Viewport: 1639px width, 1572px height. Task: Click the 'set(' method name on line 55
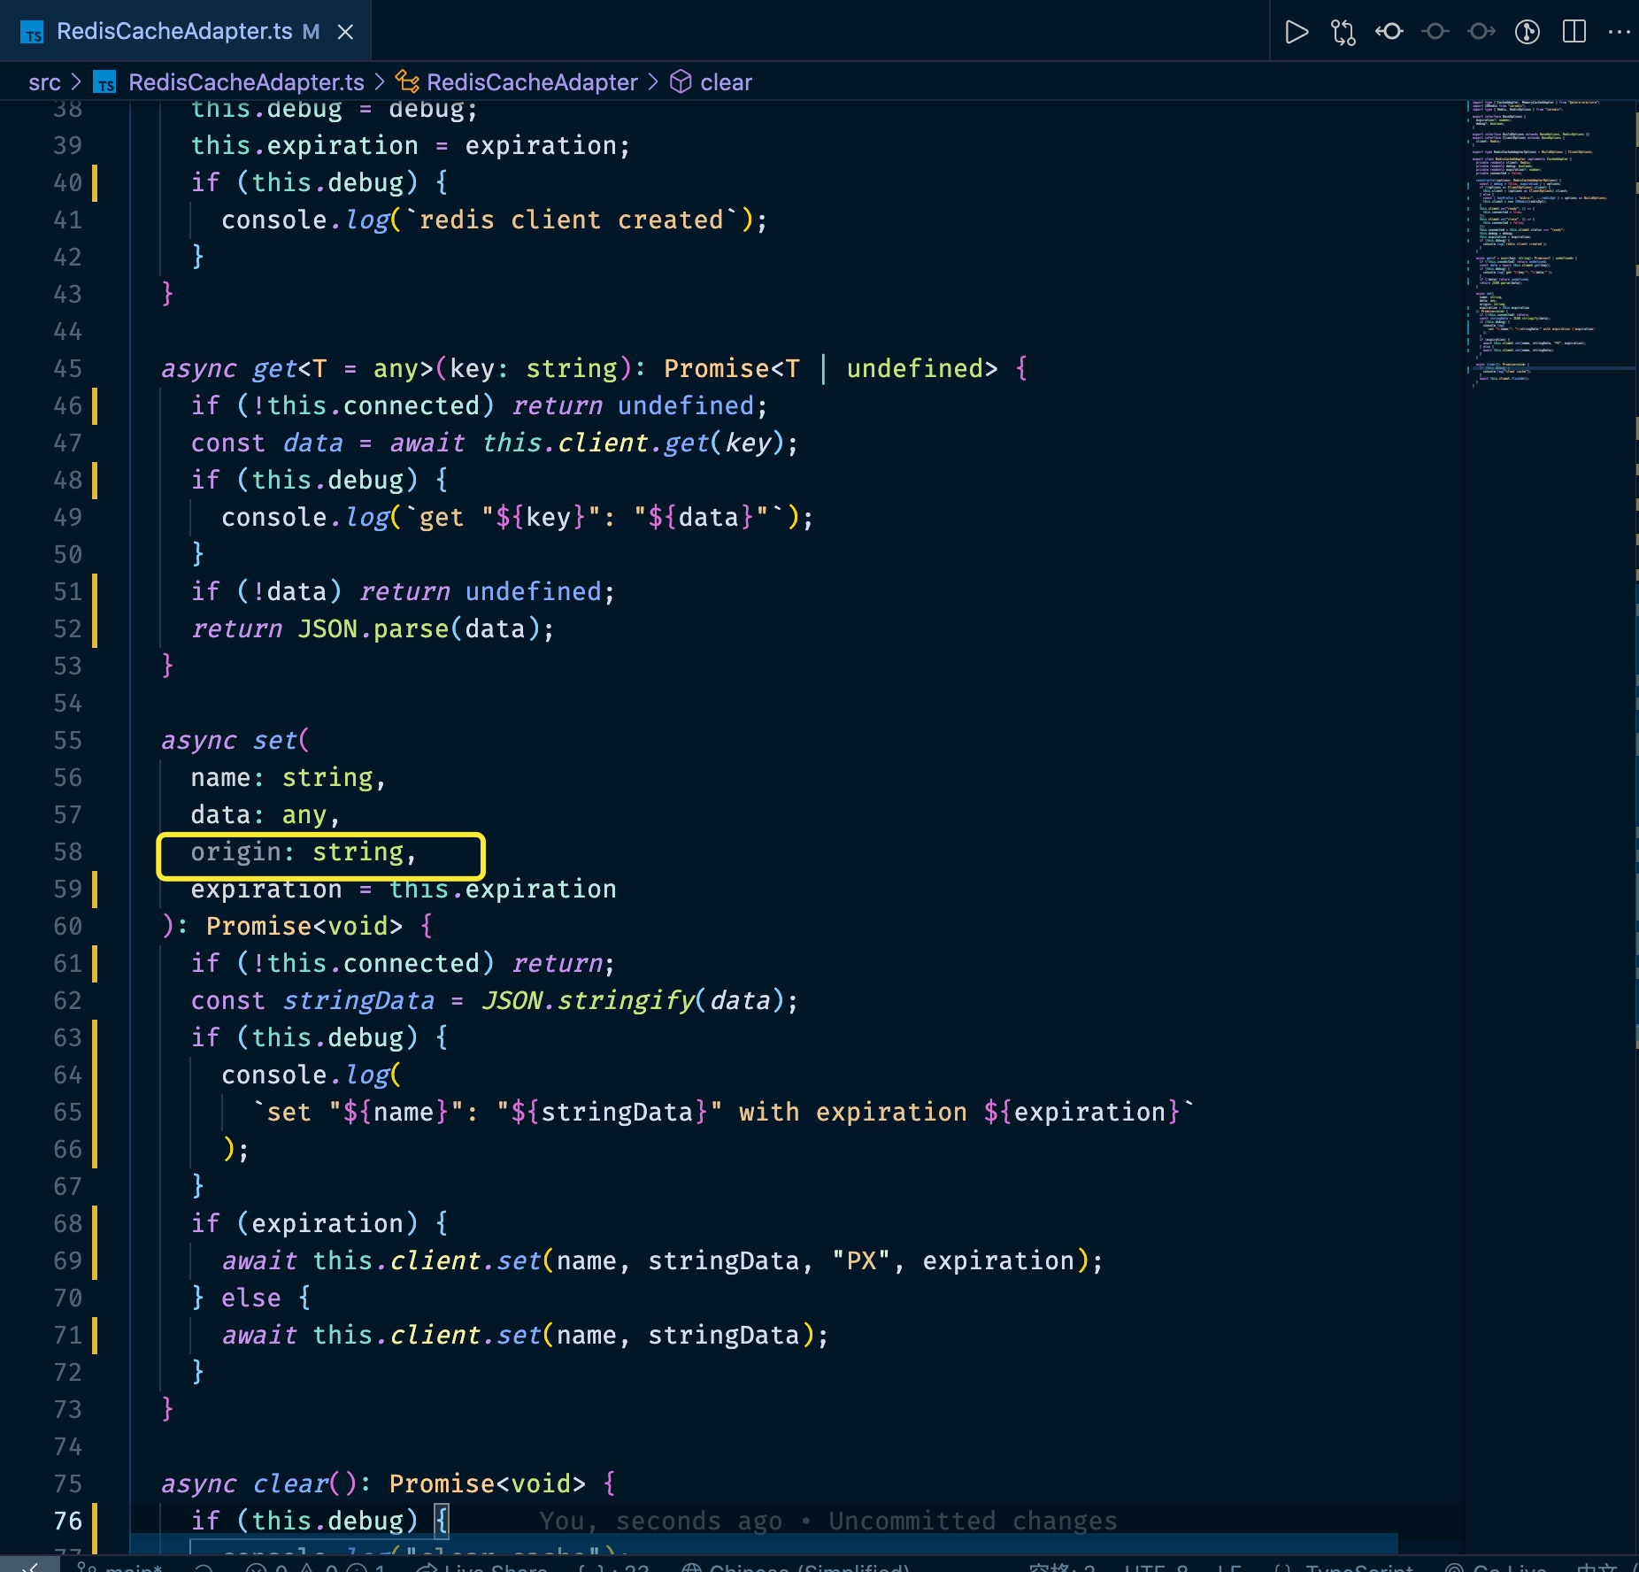[281, 740]
